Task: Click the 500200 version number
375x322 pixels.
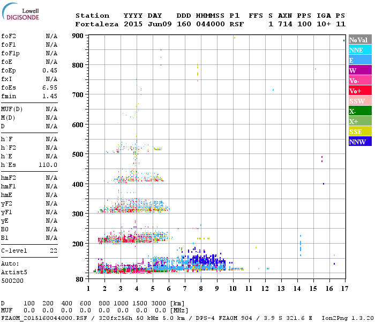Action: pos(12,281)
